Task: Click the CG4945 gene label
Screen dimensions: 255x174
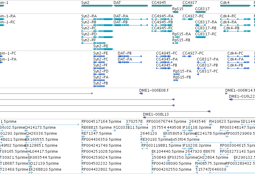Action: [159, 3]
